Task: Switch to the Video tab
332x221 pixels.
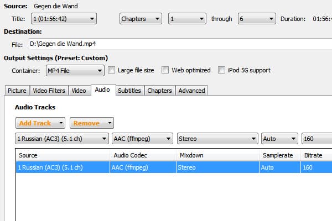Action: pyautogui.click(x=79, y=91)
